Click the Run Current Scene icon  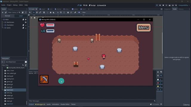170,5
